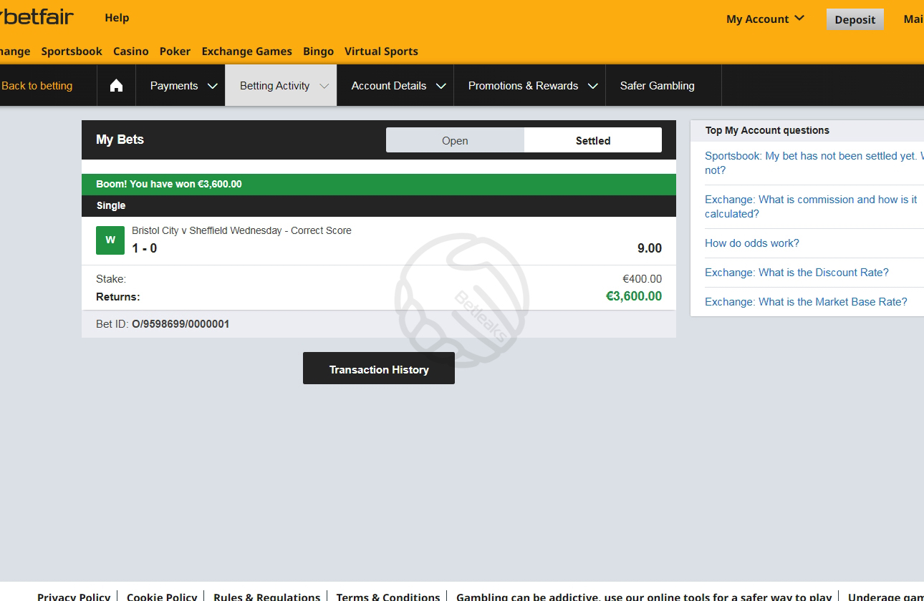Open 'What is the Market Base Rate?' question

[x=806, y=302]
